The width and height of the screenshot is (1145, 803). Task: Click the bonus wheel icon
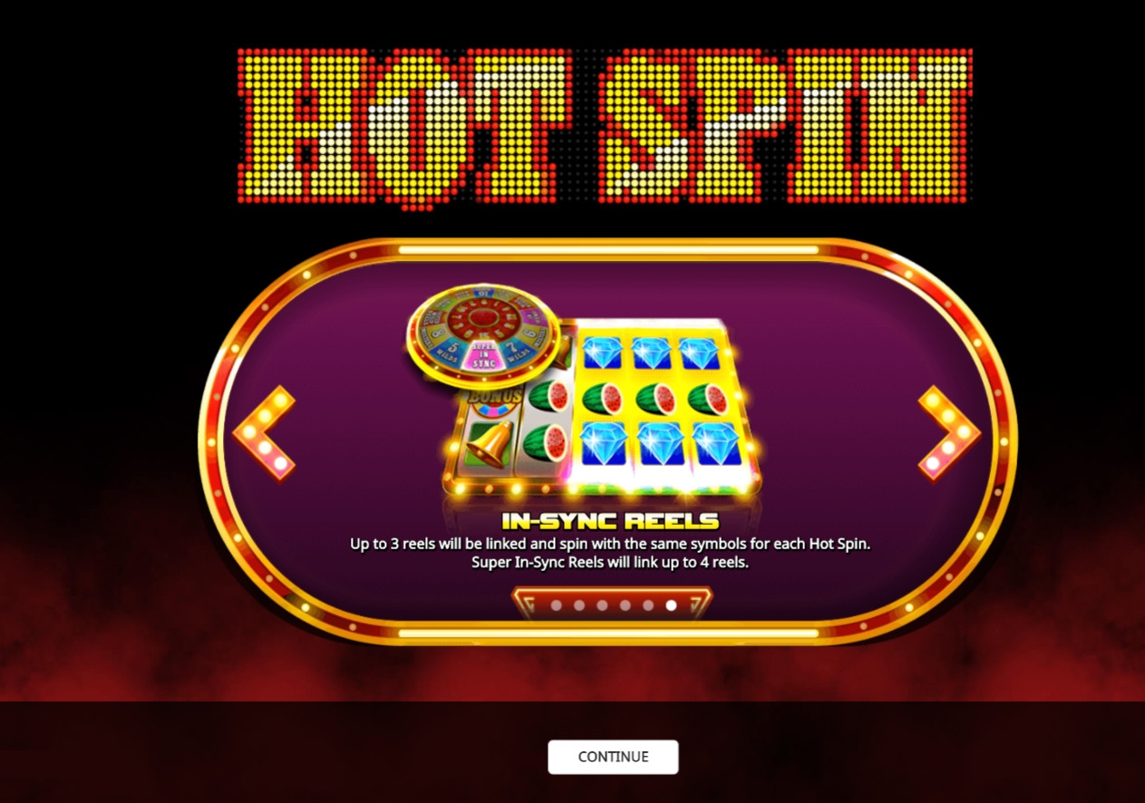click(482, 330)
